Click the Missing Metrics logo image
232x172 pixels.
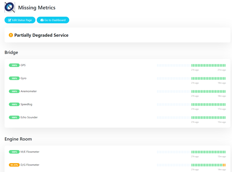[x=9, y=7]
